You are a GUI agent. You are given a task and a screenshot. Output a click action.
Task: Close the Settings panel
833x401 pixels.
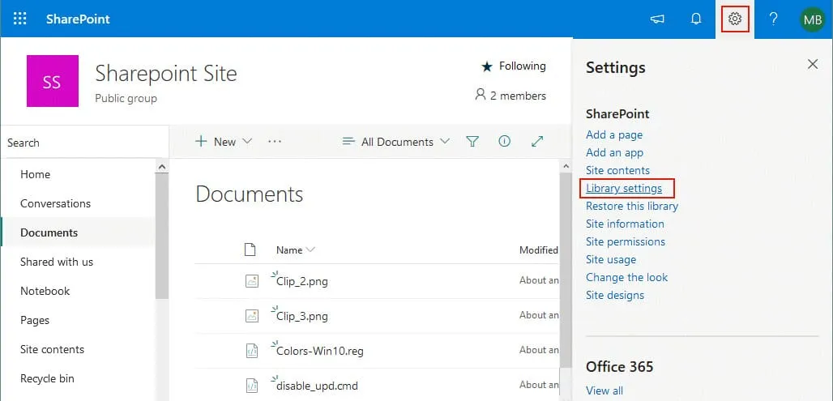point(813,65)
